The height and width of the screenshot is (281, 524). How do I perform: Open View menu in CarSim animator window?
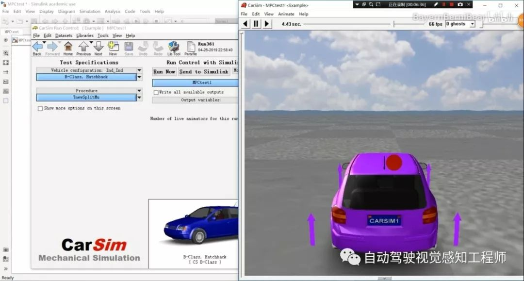[x=269, y=14]
